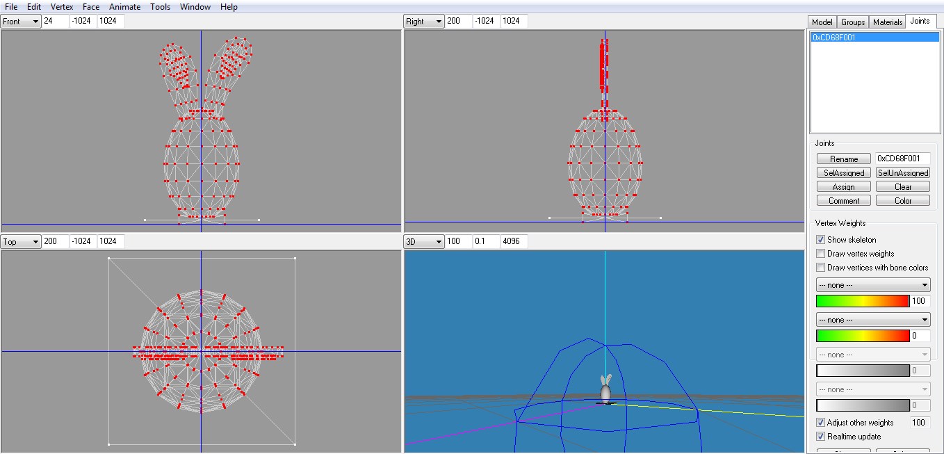Open the Top viewport view dropdown
The image size is (944, 454).
21,242
